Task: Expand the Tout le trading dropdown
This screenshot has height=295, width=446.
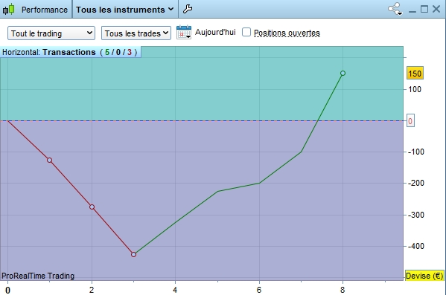Action: pos(51,33)
